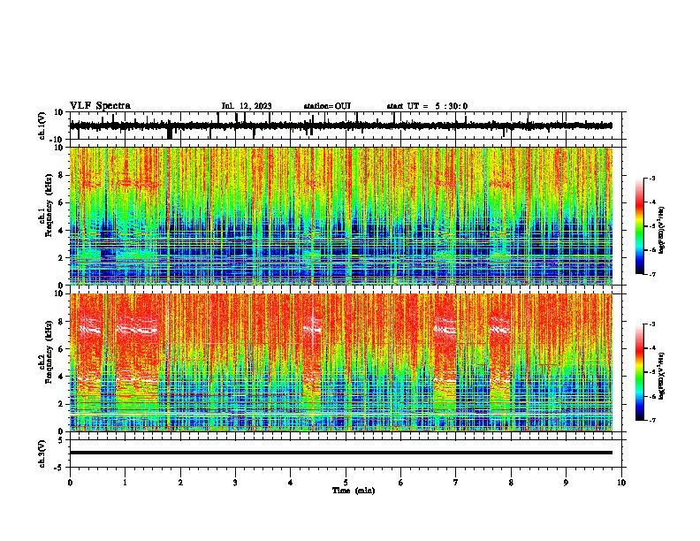700x541 pixels.
Task: Click the 'station=OUJ' label
Action: [x=327, y=106]
